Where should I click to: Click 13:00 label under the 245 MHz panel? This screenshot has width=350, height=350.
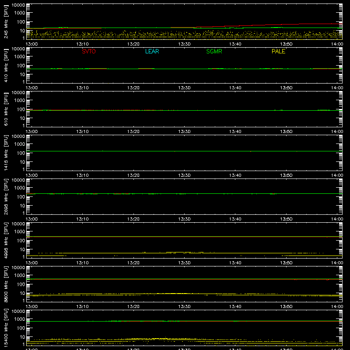(x=31, y=44)
